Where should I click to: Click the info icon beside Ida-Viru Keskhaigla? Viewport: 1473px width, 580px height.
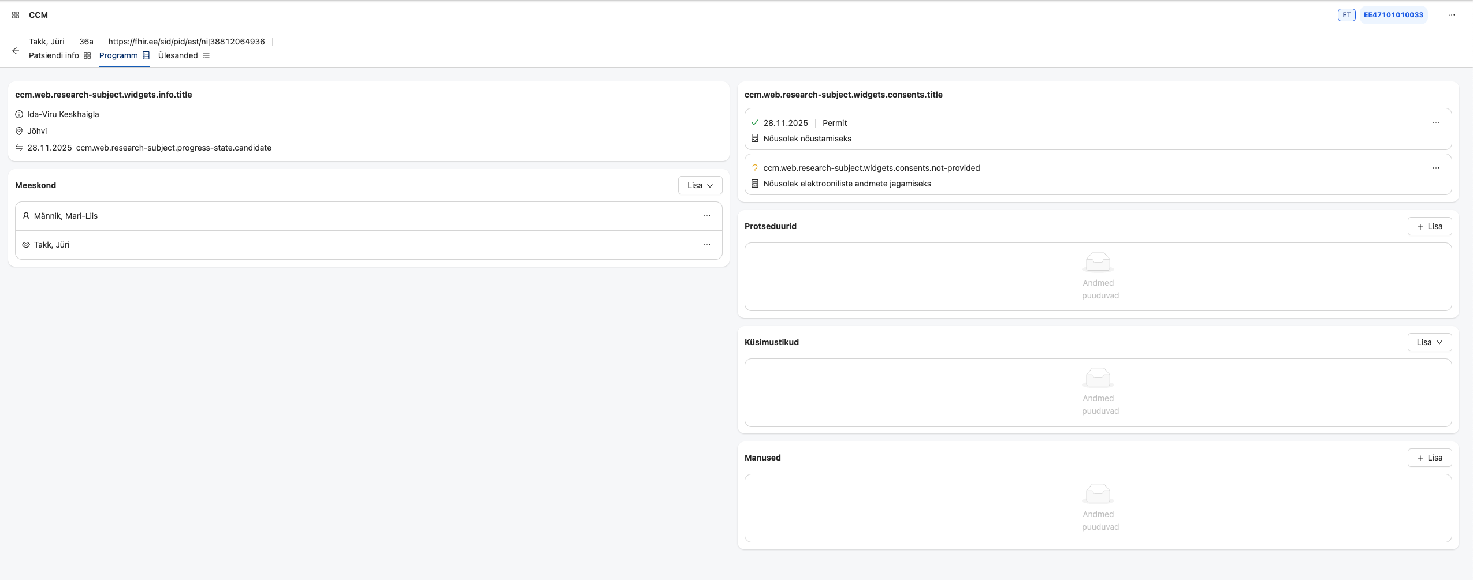(x=18, y=114)
